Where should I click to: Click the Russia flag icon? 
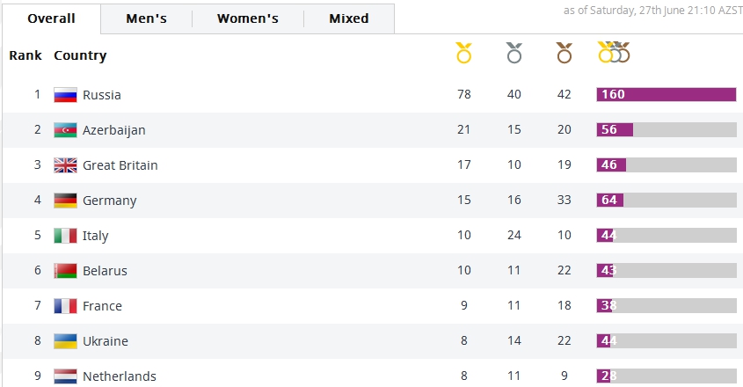65,95
